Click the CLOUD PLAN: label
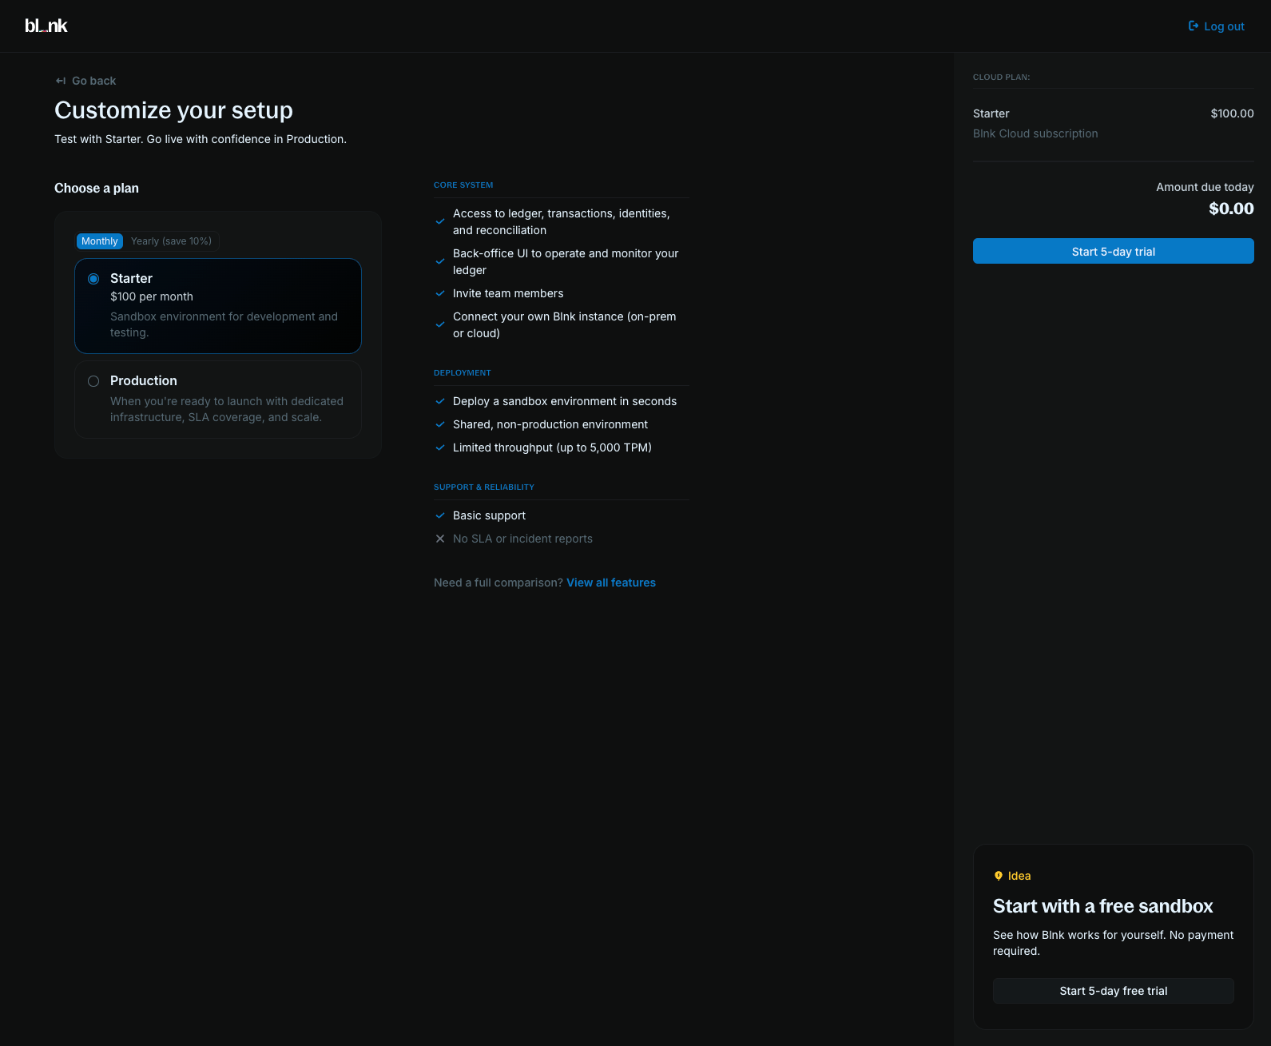 pos(1002,78)
